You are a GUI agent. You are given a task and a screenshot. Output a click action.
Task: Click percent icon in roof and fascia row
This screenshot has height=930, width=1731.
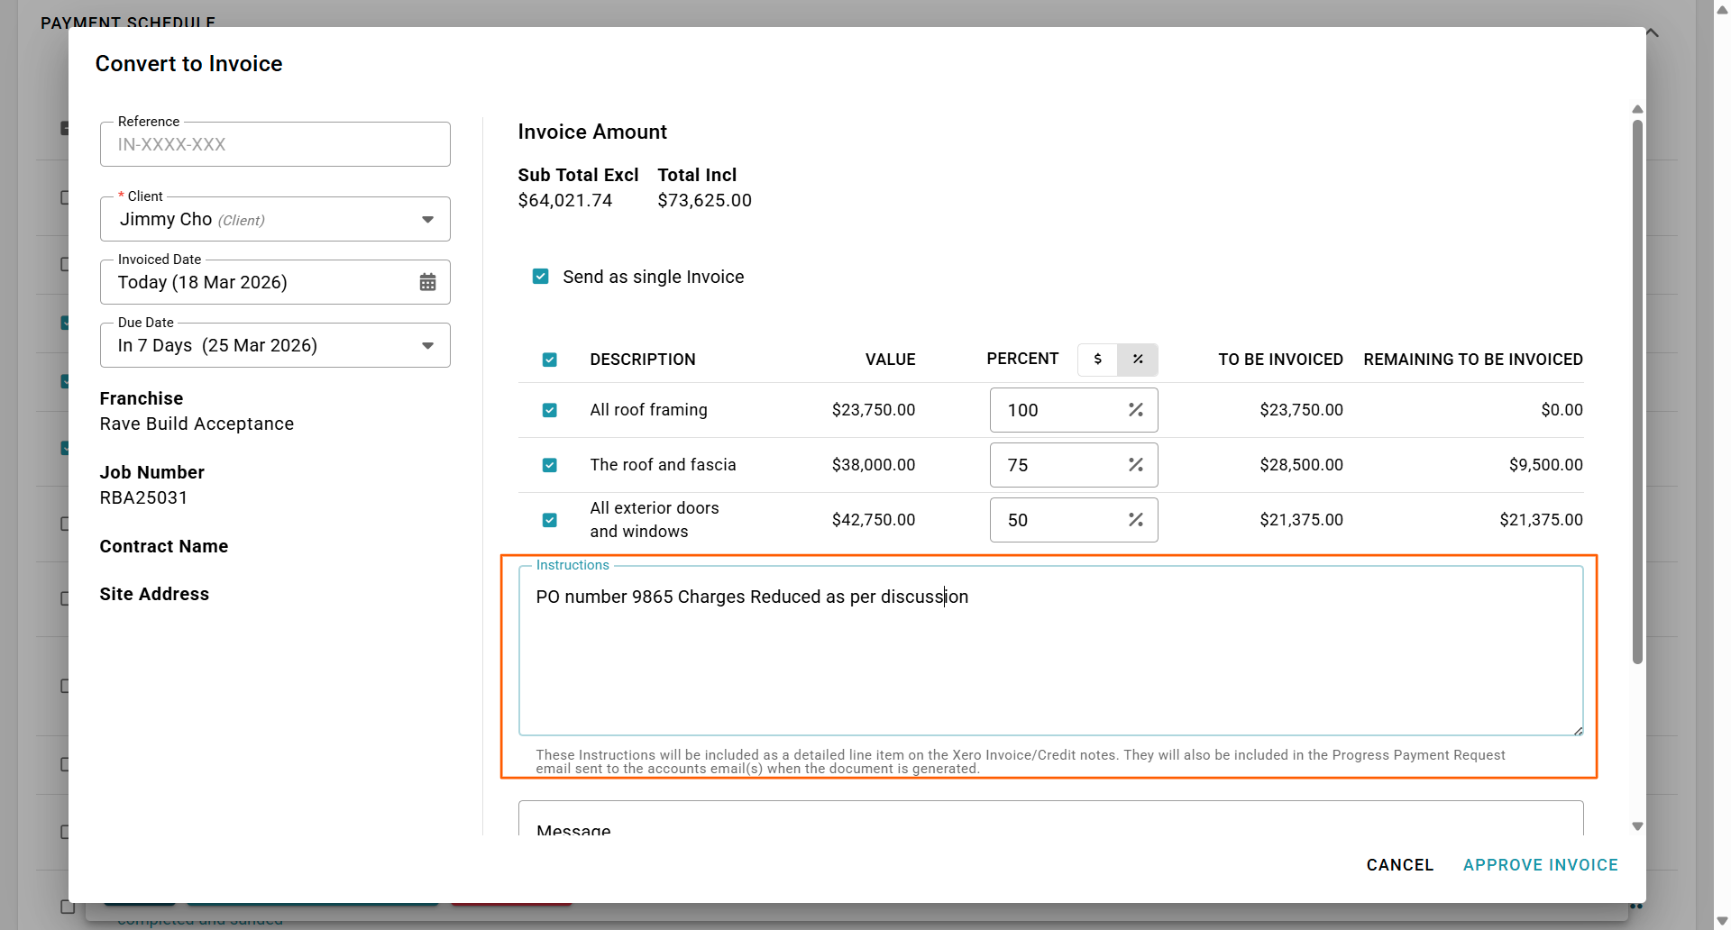[1135, 465]
